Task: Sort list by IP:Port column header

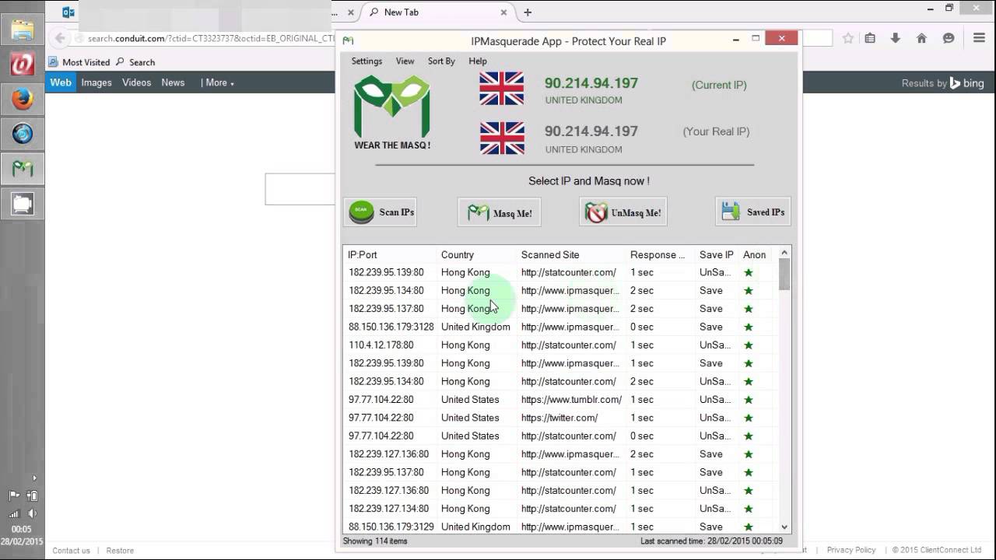Action: click(x=391, y=254)
